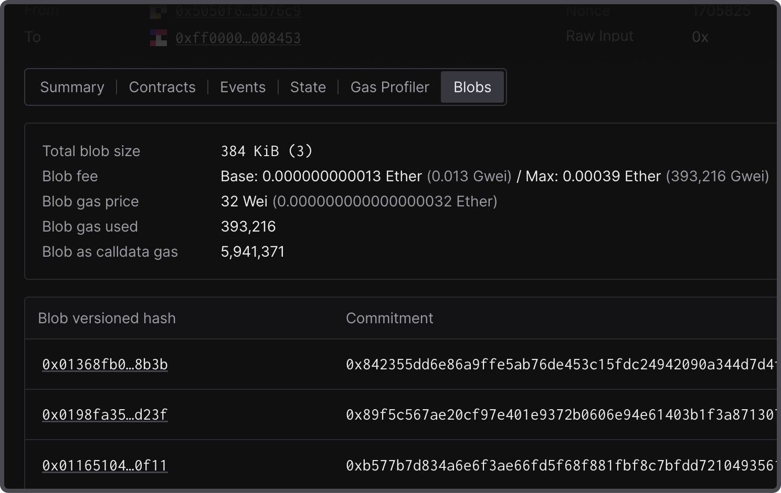Click the Commitment column header

389,318
